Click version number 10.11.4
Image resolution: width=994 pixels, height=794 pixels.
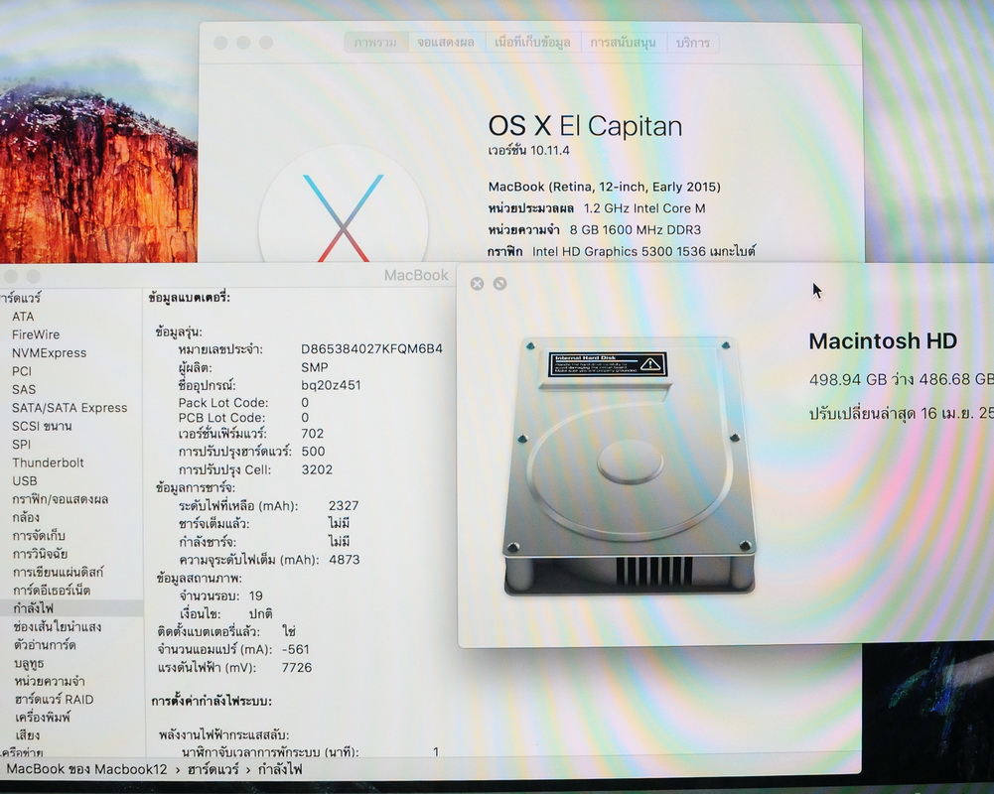pos(549,151)
